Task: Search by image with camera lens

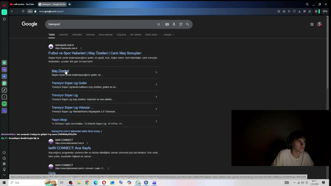Action: (181, 24)
